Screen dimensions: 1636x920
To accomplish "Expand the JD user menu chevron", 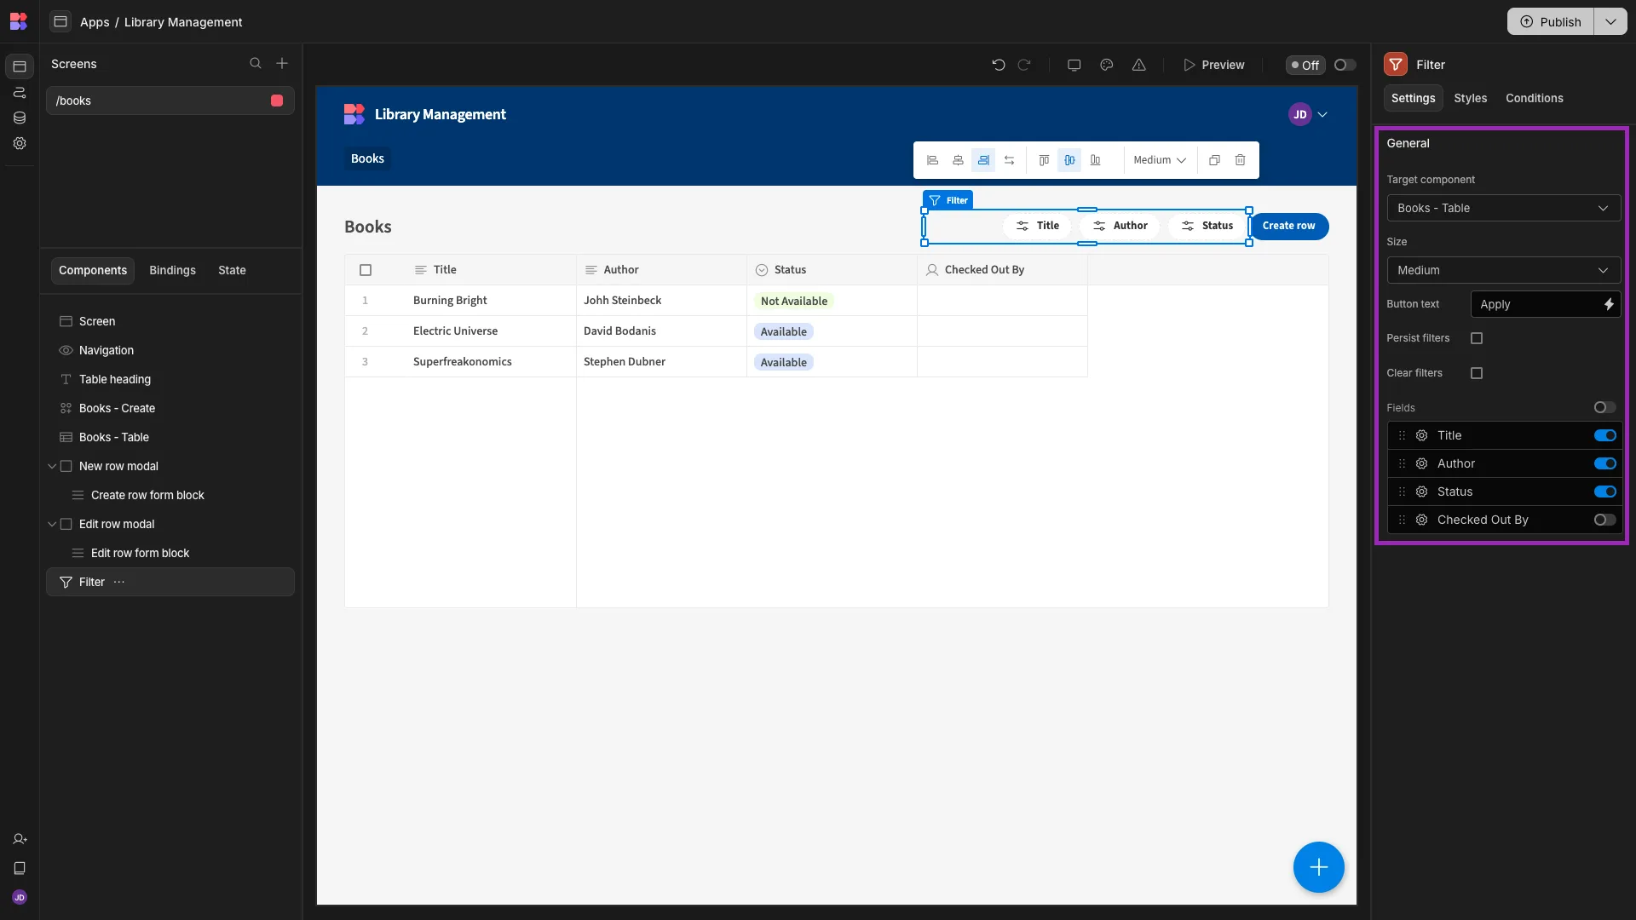I will pos(1322,114).
